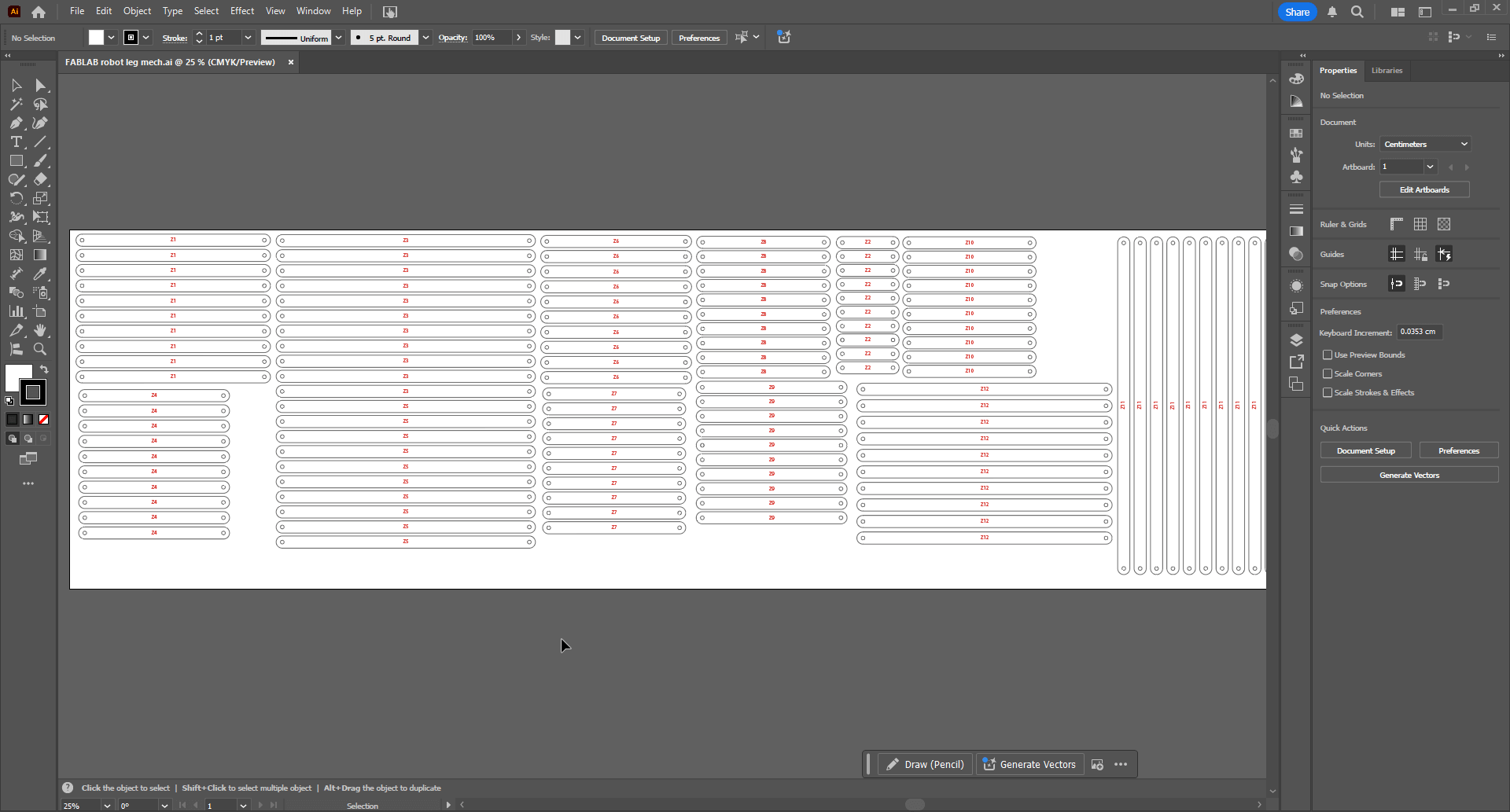
Task: Select the Selection tool arrow
Action: tap(17, 85)
